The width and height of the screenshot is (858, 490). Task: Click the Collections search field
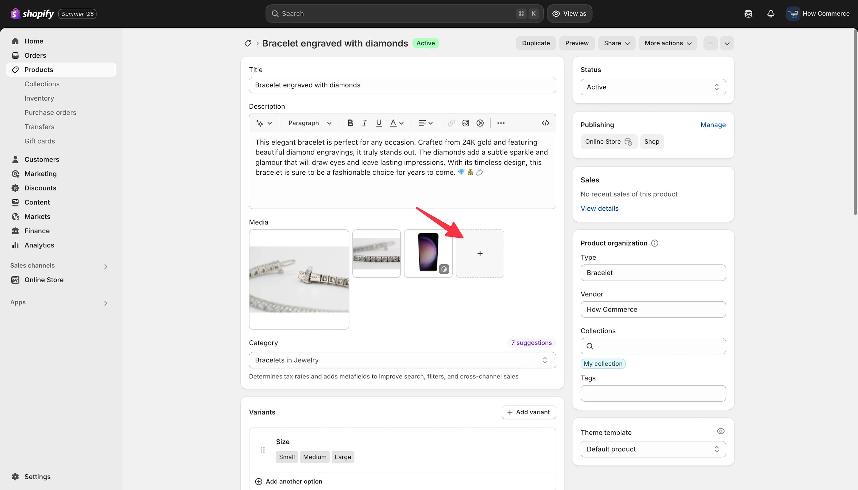point(653,346)
